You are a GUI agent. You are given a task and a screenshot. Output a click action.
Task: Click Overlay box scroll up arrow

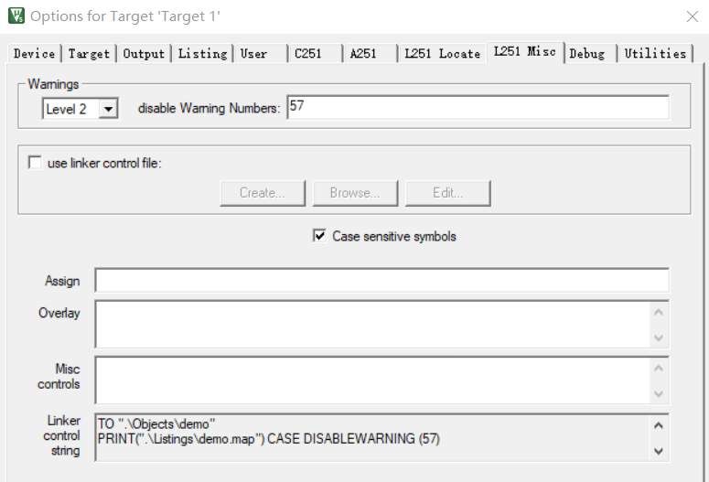tap(659, 313)
